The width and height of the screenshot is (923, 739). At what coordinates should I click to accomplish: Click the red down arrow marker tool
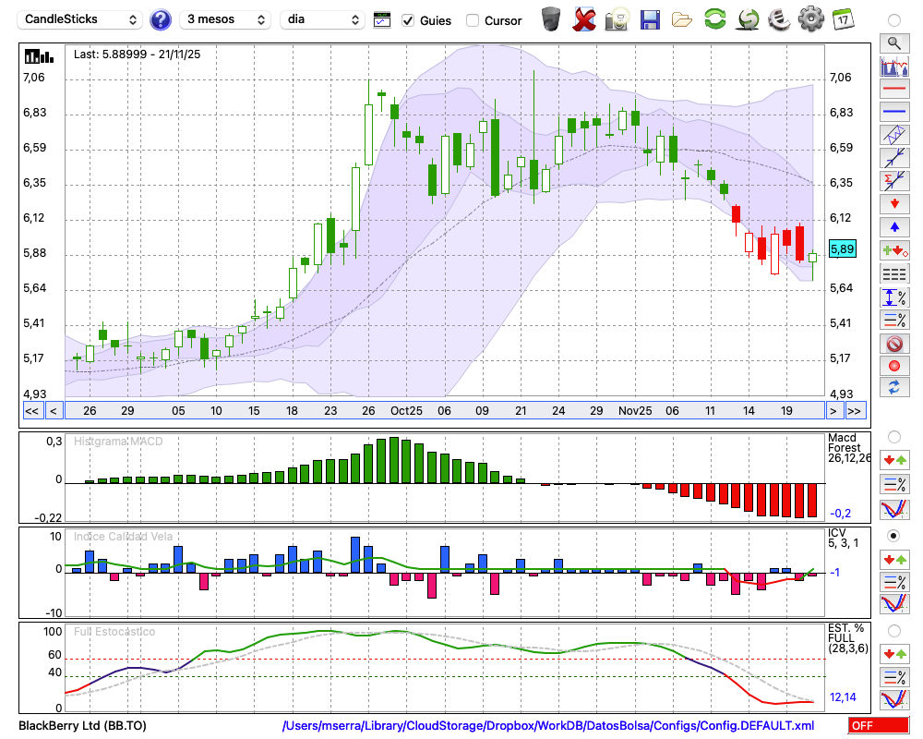[893, 203]
